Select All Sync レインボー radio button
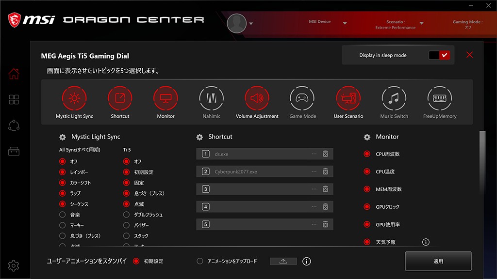Screen dimensions: 497x279 click(63, 172)
